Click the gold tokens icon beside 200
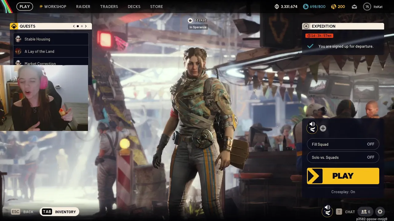Viewport: 394px width, 221px height. coord(333,6)
